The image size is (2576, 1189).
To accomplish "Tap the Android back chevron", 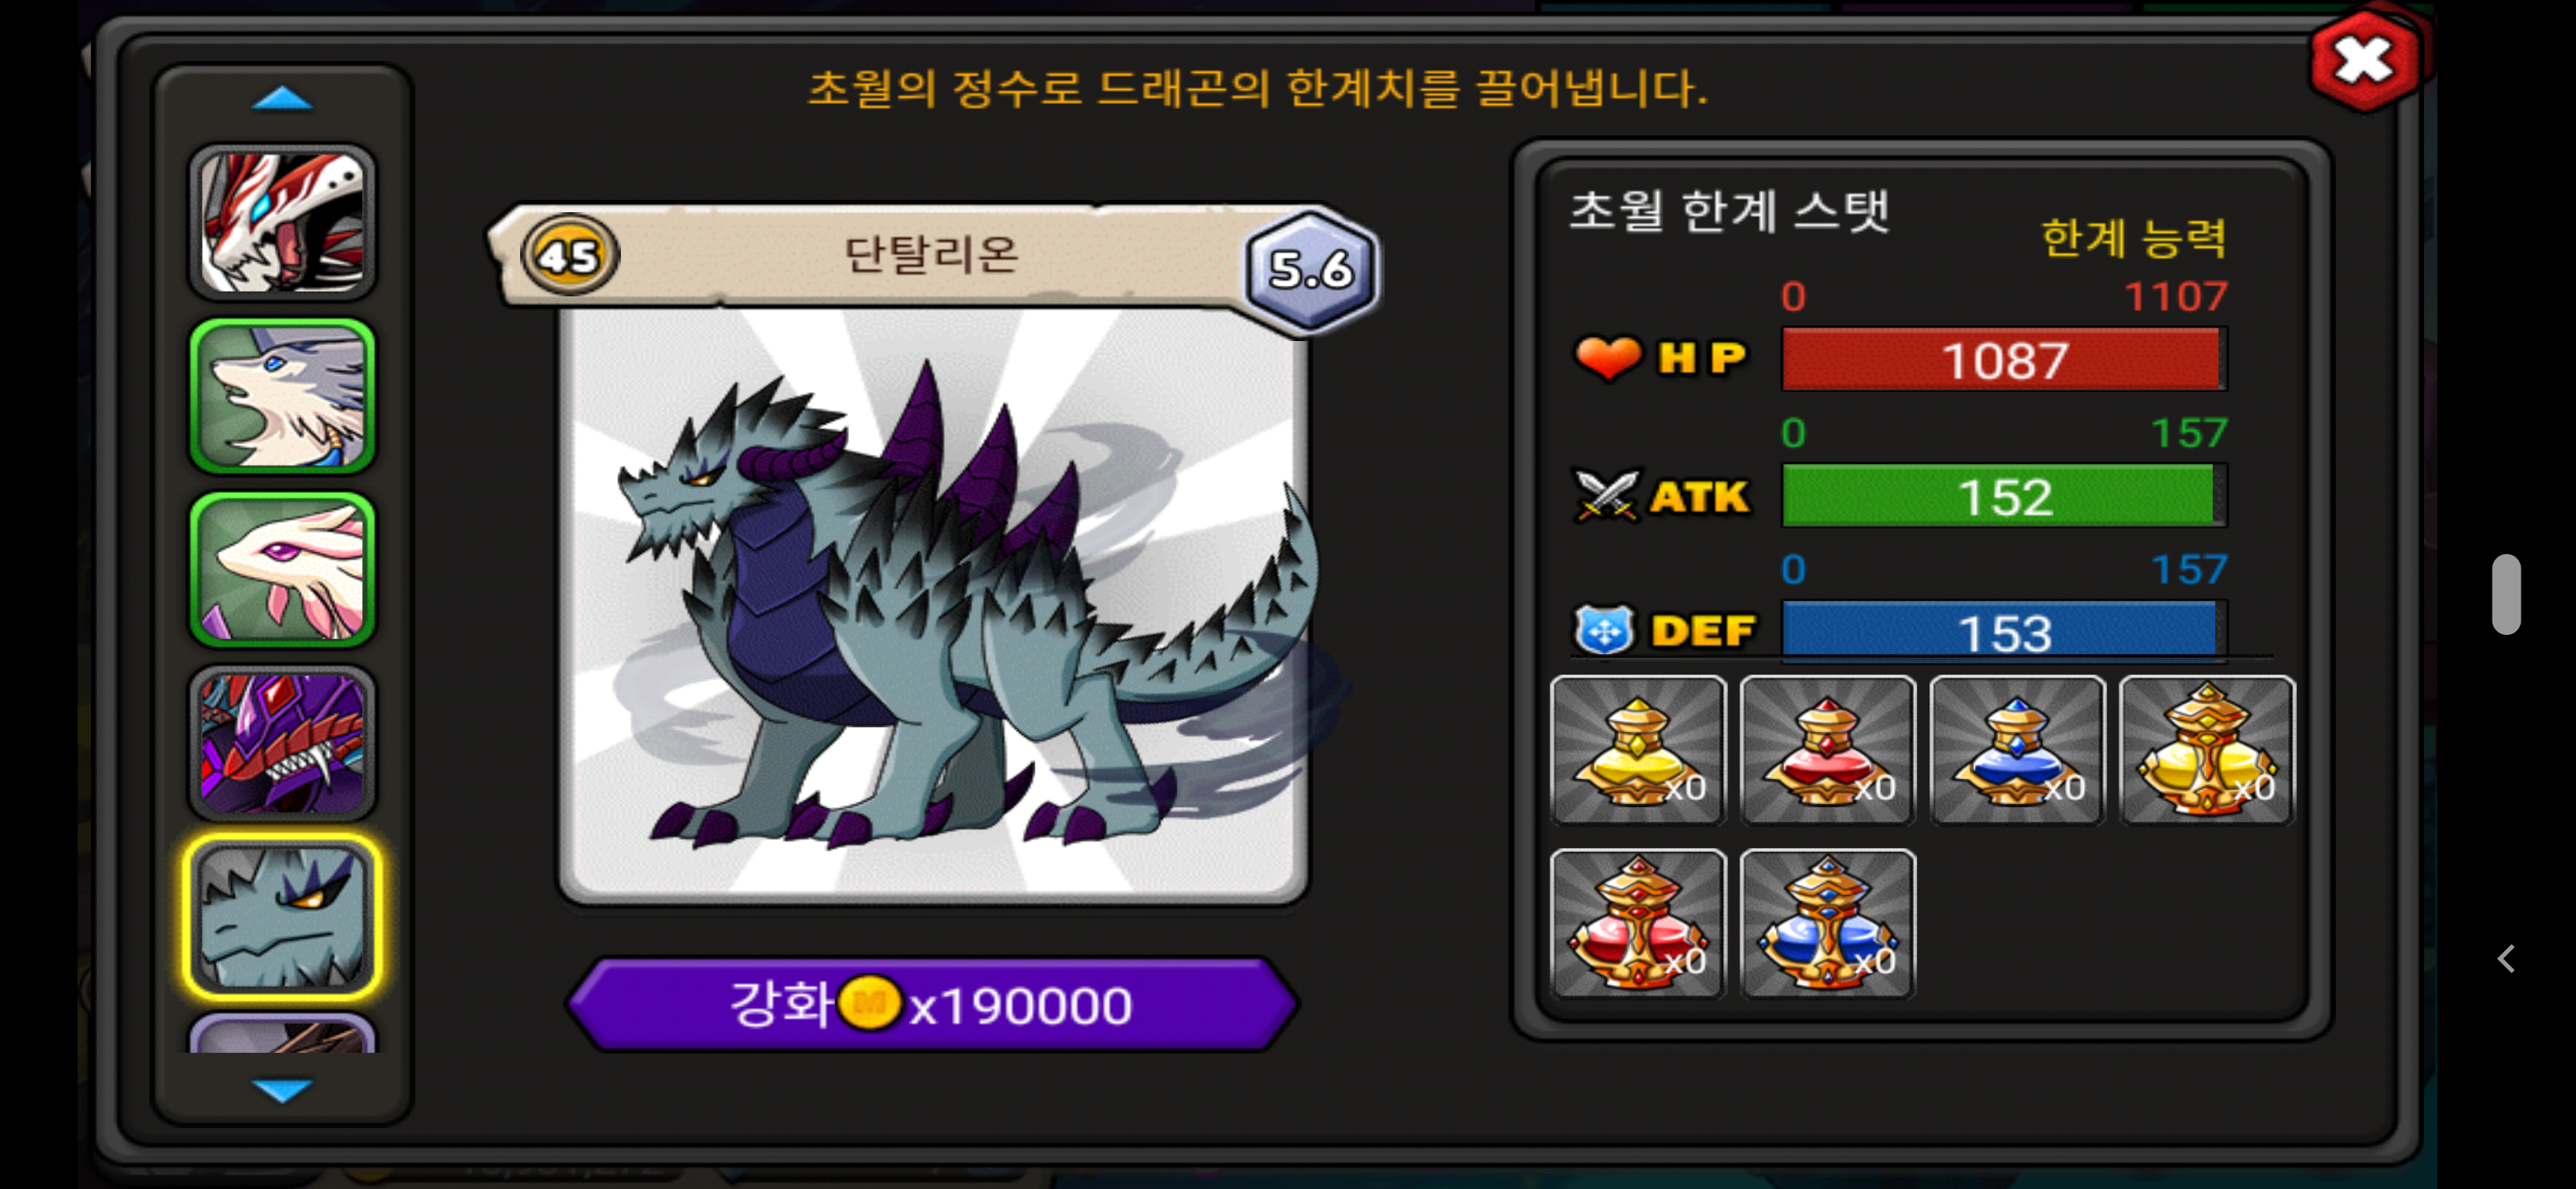I will click(x=2505, y=958).
